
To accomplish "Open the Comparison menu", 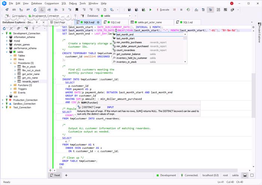I will (52, 3).
